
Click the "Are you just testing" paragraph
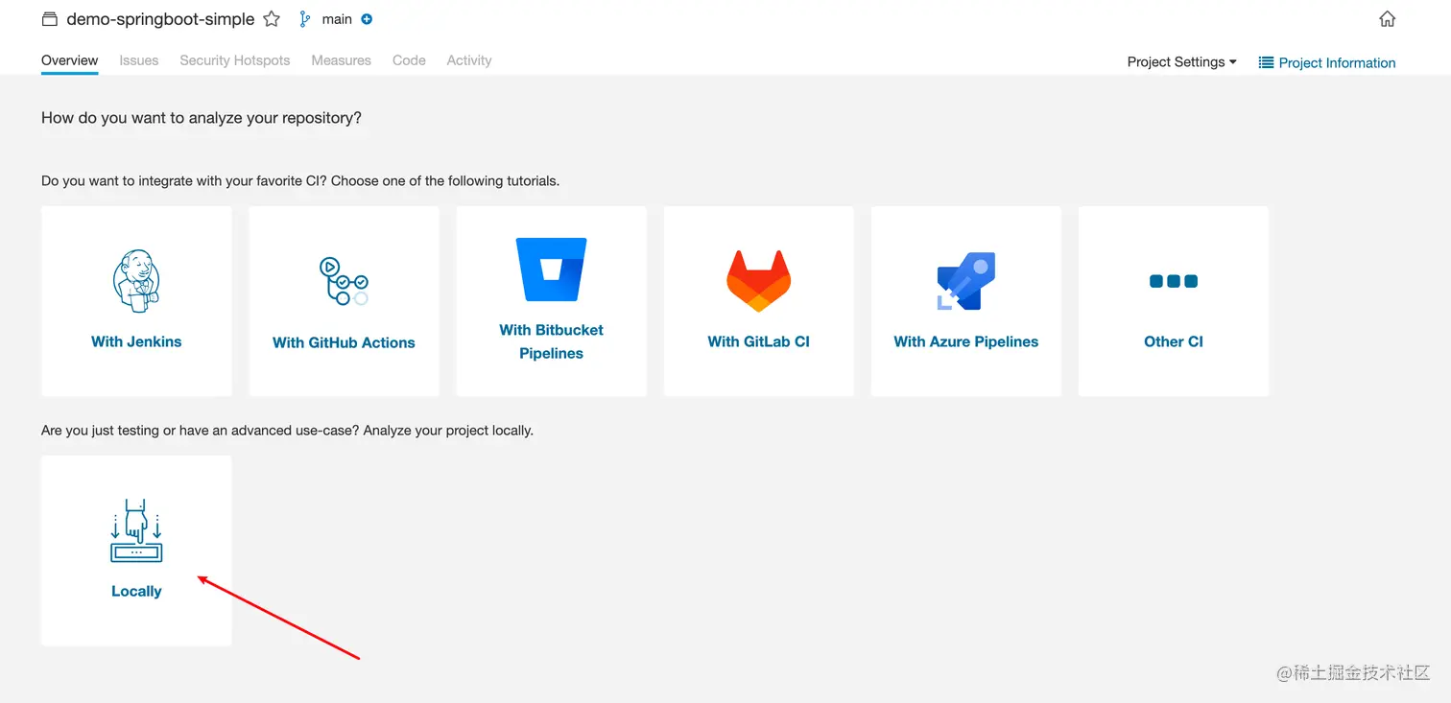click(287, 431)
